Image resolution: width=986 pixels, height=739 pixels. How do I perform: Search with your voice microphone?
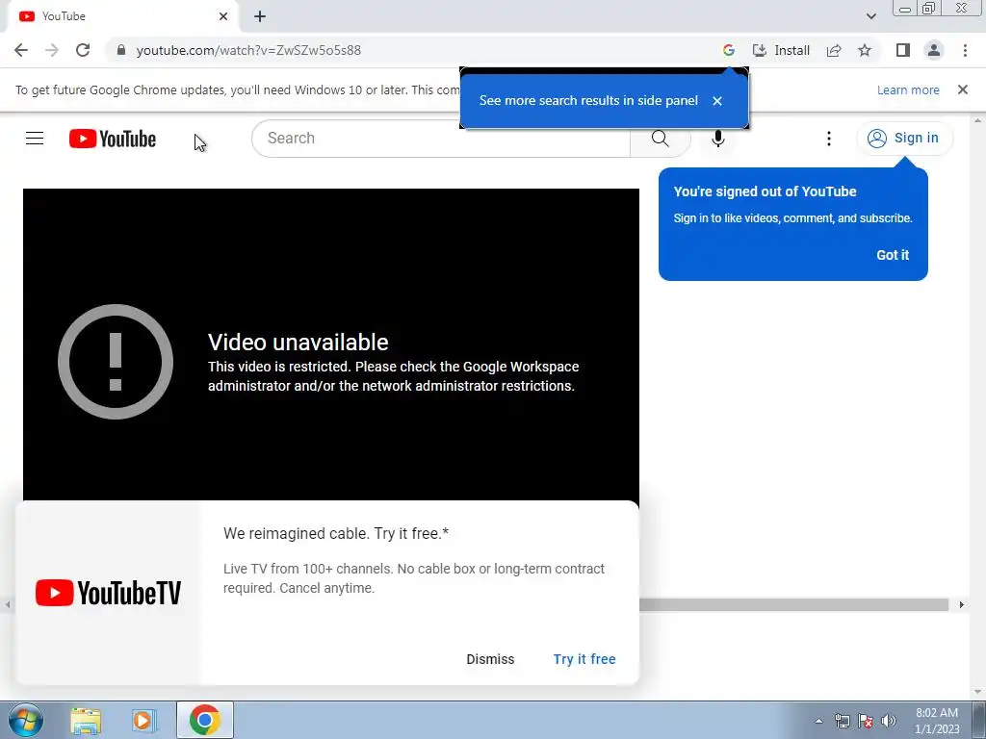pyautogui.click(x=718, y=139)
